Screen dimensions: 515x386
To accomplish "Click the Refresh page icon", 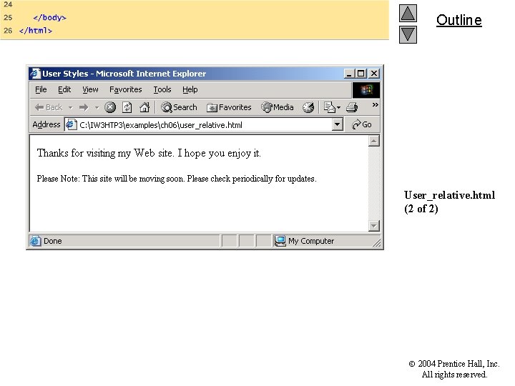I will tap(127, 107).
